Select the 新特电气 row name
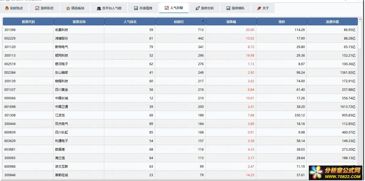This screenshot has width=365, height=181. (62, 47)
